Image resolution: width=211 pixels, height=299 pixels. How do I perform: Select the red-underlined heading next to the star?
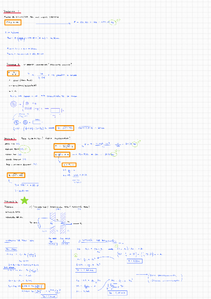[x=11, y=202]
